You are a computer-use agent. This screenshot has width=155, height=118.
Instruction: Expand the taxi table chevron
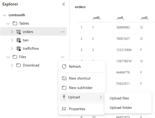[x=12, y=40]
